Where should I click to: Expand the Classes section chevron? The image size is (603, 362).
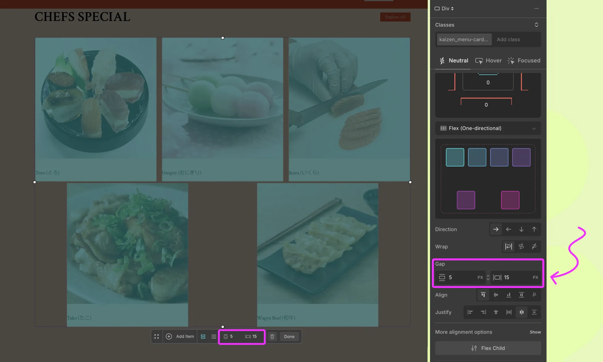(x=536, y=25)
